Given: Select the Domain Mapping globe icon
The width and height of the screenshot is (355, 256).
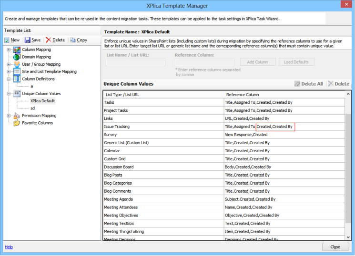Looking at the screenshot, I should pos(17,57).
